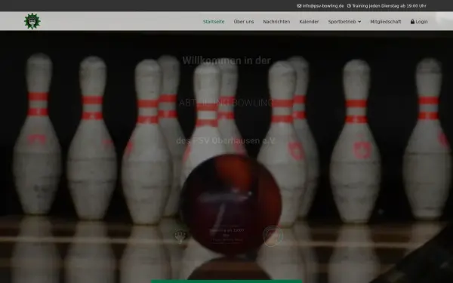Image resolution: width=453 pixels, height=283 pixels.
Task: Click the faint bowling pins icon left of ball
Action: click(180, 236)
